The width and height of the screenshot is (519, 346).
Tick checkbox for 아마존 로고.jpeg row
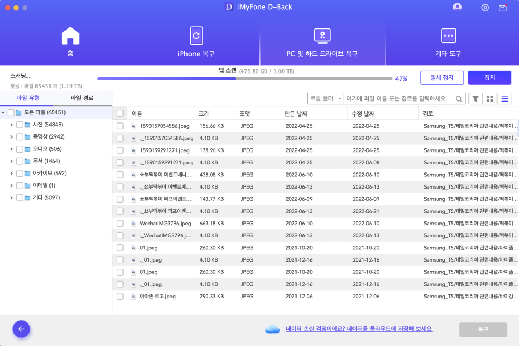(120, 297)
